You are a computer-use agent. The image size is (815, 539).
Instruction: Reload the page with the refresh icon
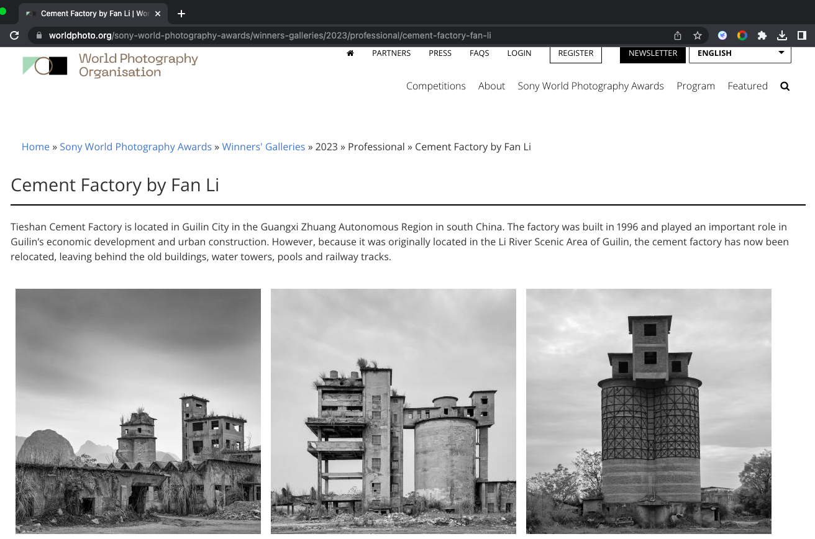coord(14,35)
